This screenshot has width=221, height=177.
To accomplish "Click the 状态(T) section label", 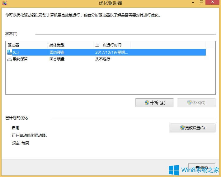I will coord(11,34).
